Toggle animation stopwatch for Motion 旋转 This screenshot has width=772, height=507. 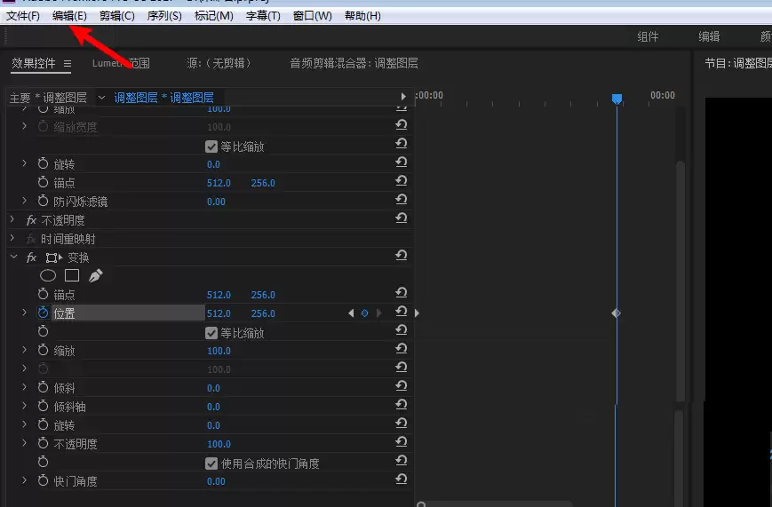[x=44, y=163]
